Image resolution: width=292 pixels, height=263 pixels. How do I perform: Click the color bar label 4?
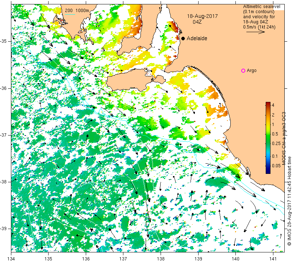pos(273,105)
